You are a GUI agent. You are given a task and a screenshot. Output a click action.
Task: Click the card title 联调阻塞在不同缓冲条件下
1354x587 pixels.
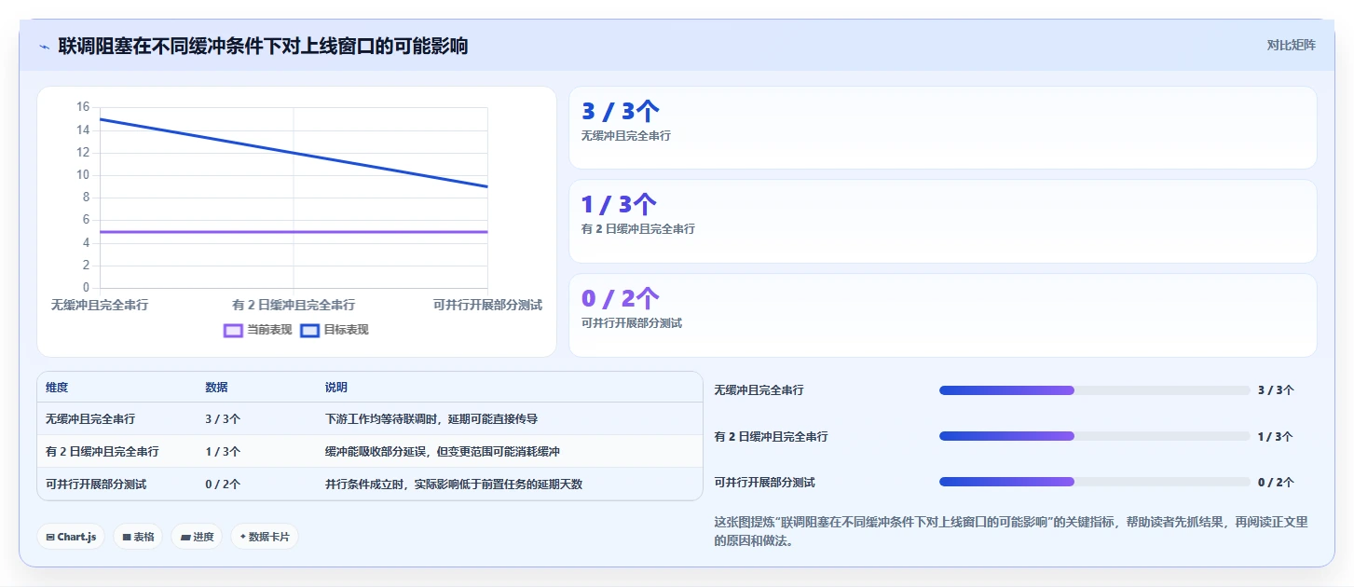[263, 46]
